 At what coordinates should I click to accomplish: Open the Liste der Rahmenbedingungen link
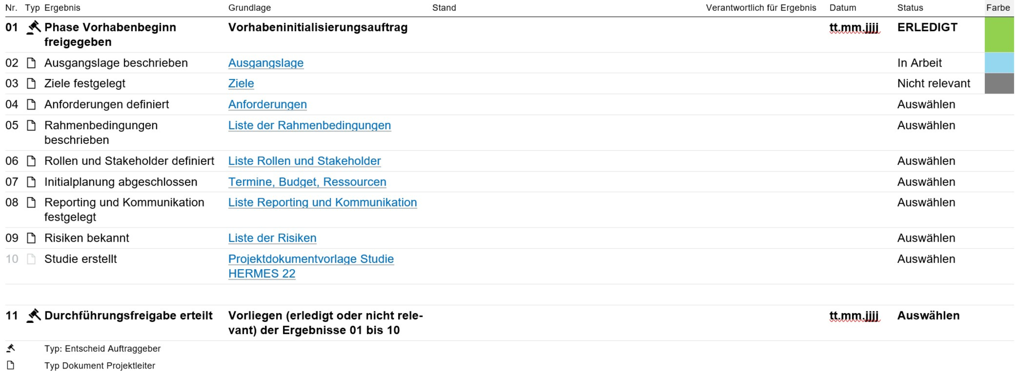[309, 125]
